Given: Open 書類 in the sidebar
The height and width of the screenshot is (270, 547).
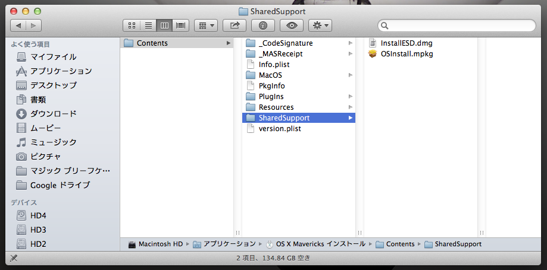Looking at the screenshot, I should pos(62,100).
